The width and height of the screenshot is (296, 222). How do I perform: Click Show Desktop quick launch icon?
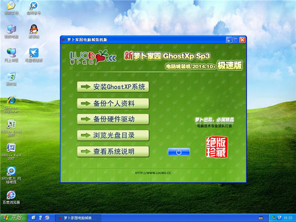[x=40, y=218]
